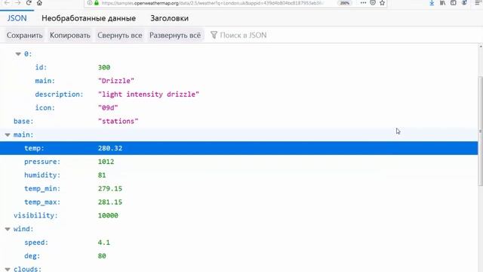
Task: Click the green padlock security icon
Action: (x=97, y=3)
